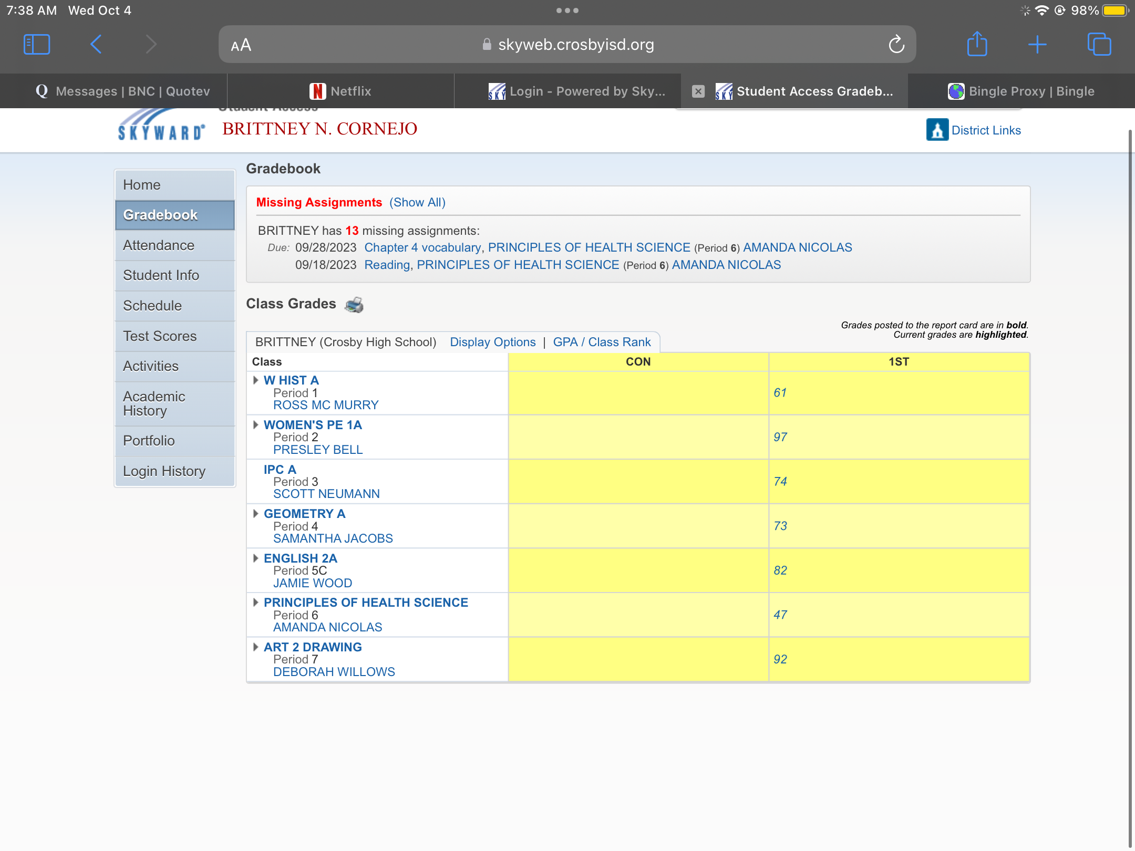The image size is (1135, 851).
Task: Reload the page with refresh icon
Action: coord(896,45)
